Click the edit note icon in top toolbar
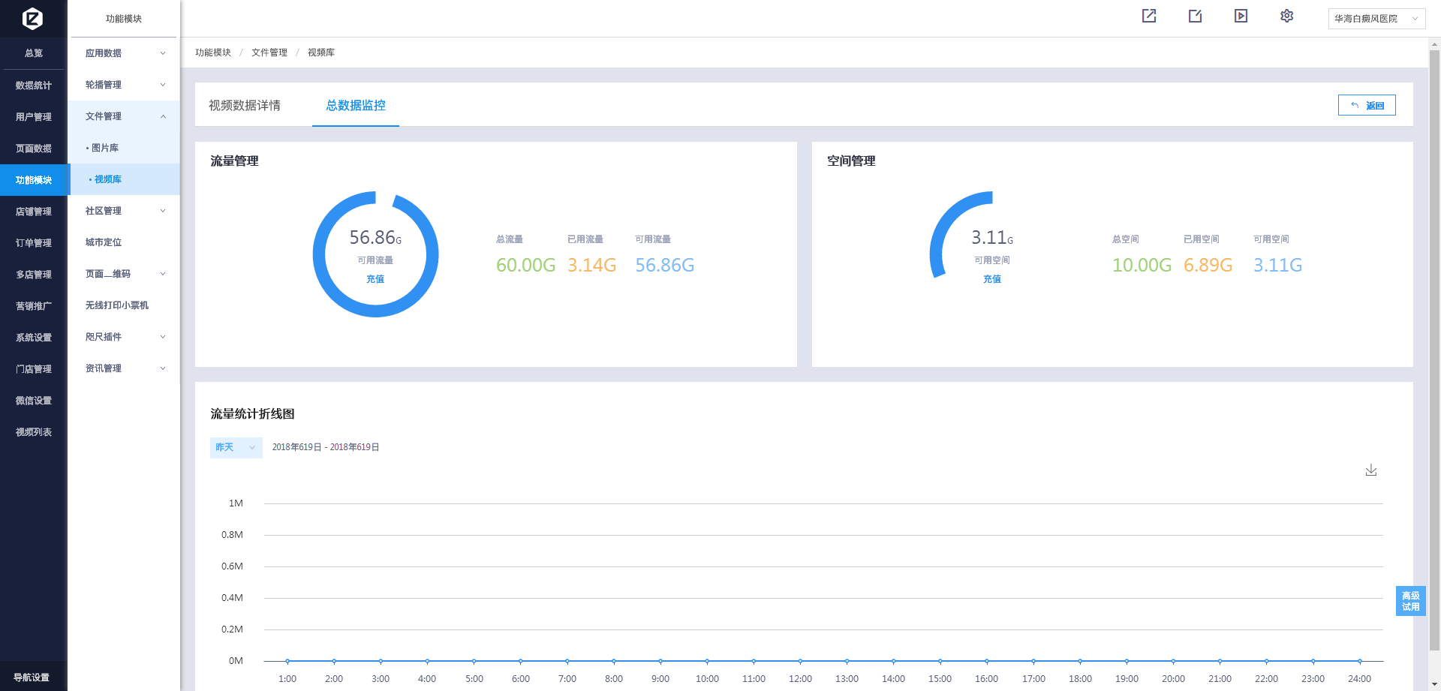The image size is (1441, 691). [x=1196, y=16]
